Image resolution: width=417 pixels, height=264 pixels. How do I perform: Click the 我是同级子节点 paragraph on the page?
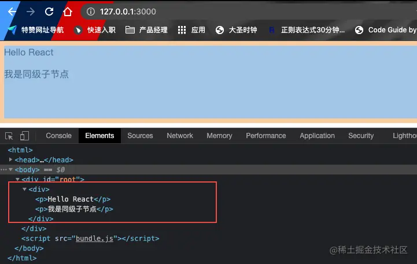[x=36, y=74]
